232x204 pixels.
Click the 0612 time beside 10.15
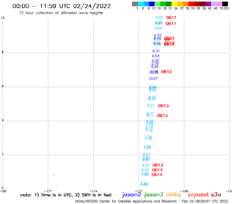click(166, 72)
